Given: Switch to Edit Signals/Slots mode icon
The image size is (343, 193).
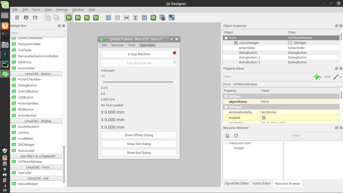Looking at the screenshot, I should click(78, 18).
